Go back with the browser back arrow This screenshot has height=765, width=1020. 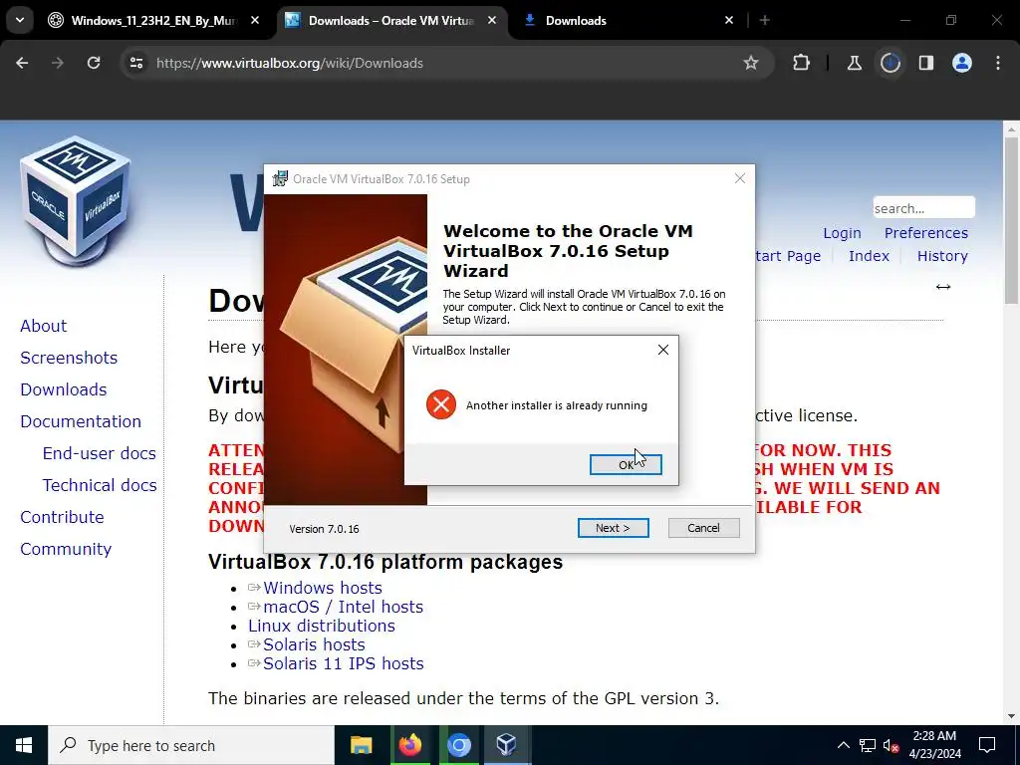(22, 63)
